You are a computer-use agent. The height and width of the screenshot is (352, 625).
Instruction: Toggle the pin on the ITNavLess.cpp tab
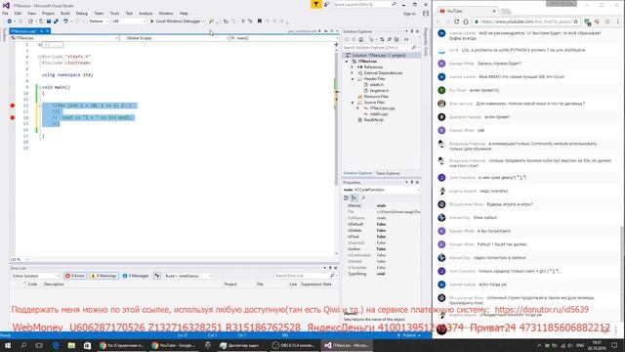click(x=41, y=31)
